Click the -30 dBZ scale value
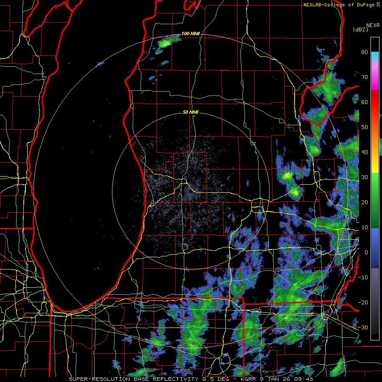382x382 pixels. pyautogui.click(x=363, y=327)
